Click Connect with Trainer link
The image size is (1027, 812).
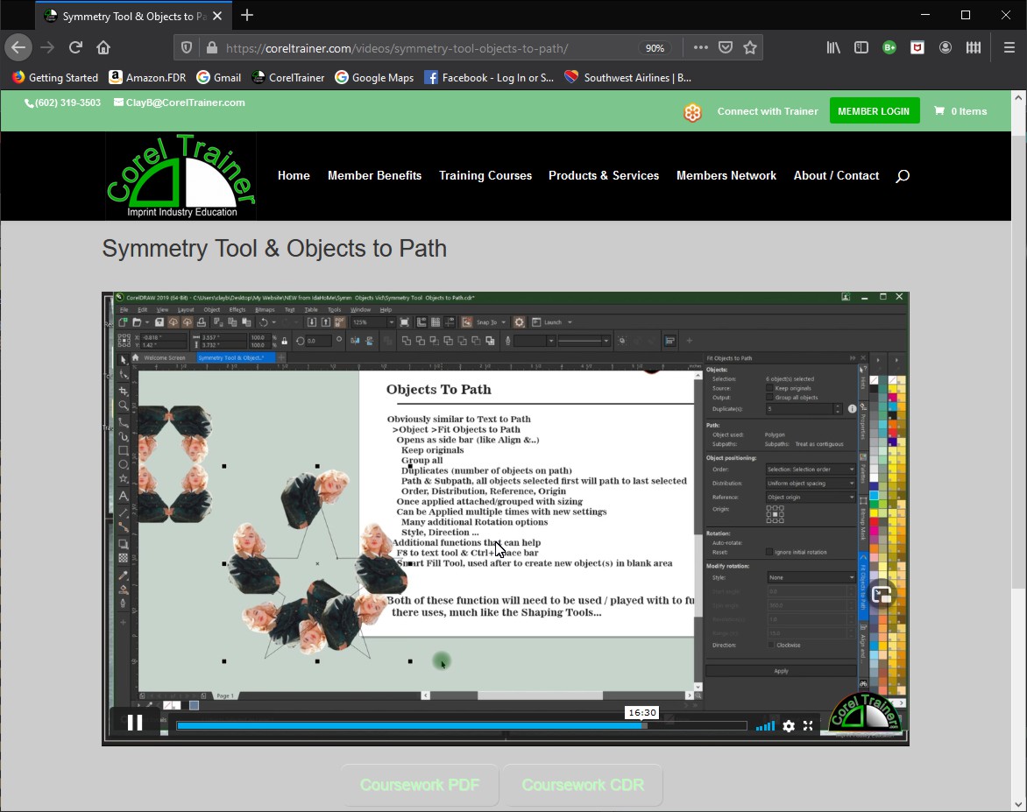point(767,111)
